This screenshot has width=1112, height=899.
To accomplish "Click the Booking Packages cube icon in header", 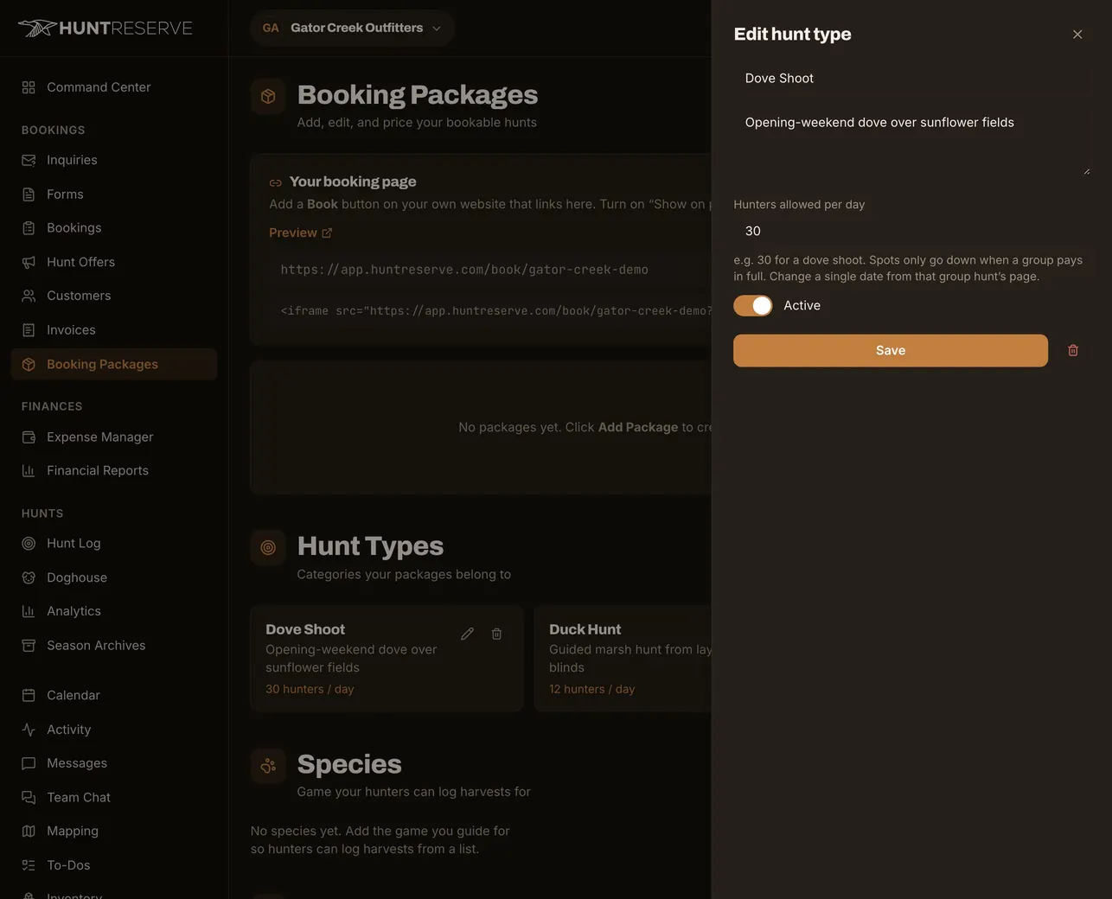I will (x=268, y=96).
